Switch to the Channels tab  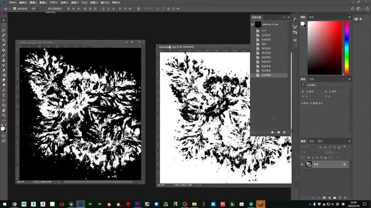(312, 141)
